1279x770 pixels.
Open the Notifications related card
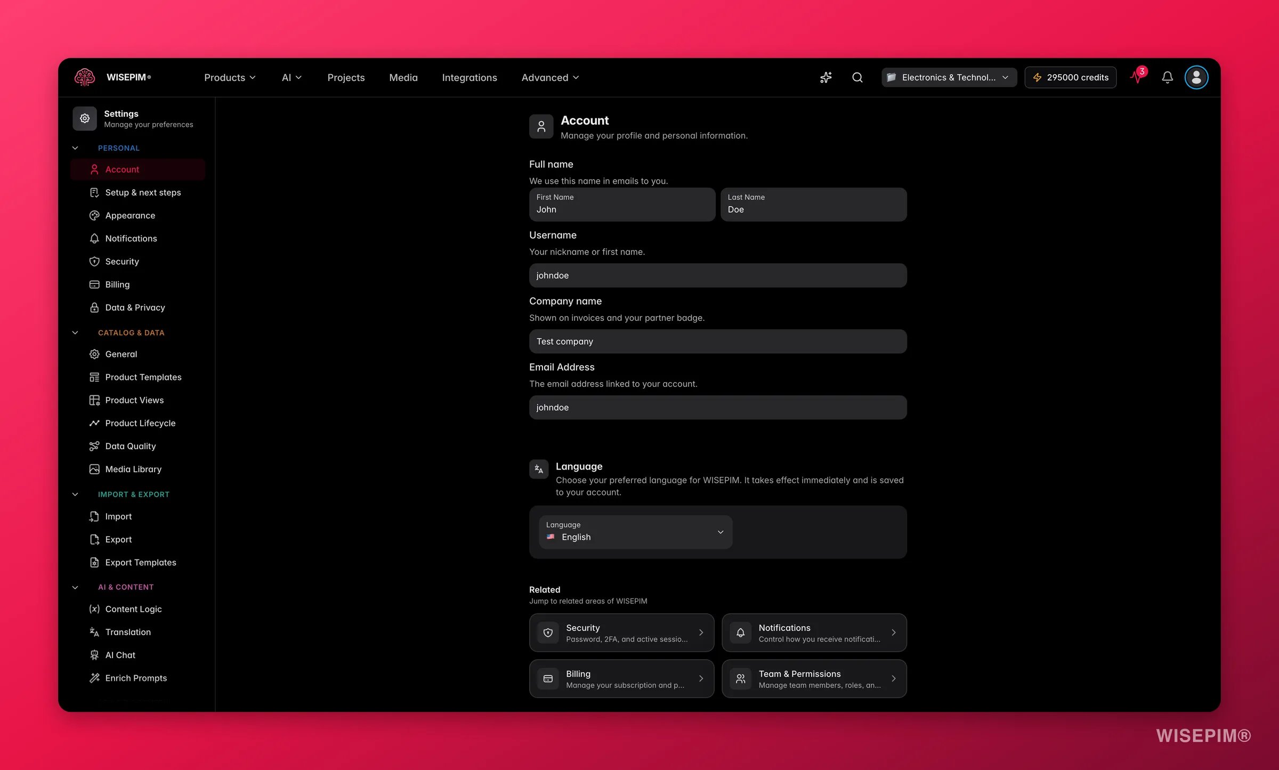coord(814,633)
